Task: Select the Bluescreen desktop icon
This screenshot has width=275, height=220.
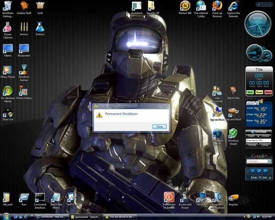Action: (24, 48)
